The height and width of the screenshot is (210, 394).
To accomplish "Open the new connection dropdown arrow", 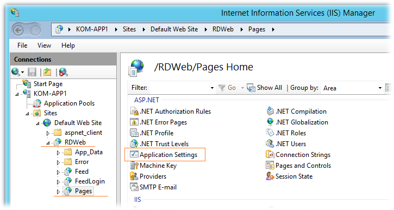I will [23, 73].
